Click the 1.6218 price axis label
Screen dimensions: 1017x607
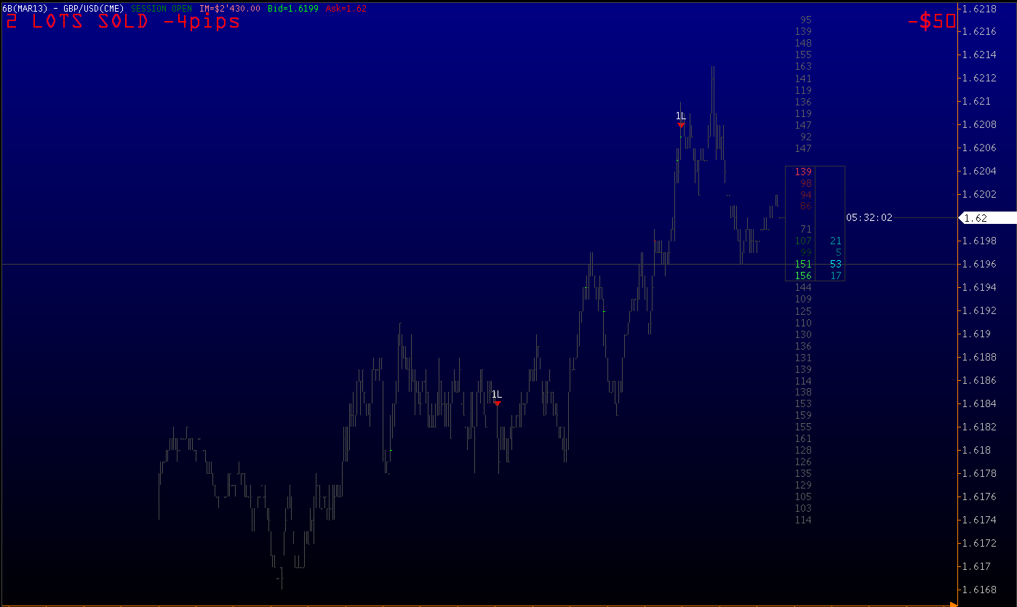tap(978, 9)
